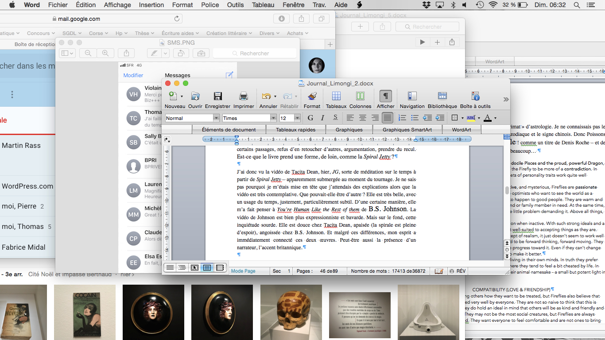This screenshot has width=605, height=340.
Task: Click the font color A swatch
Action: pyautogui.click(x=487, y=118)
